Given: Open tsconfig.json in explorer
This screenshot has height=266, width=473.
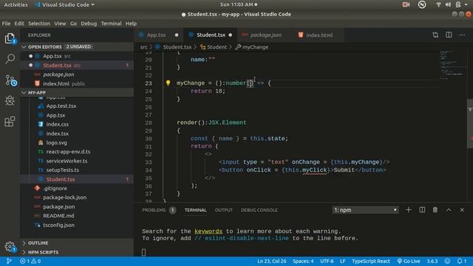Looking at the screenshot, I should [58, 225].
